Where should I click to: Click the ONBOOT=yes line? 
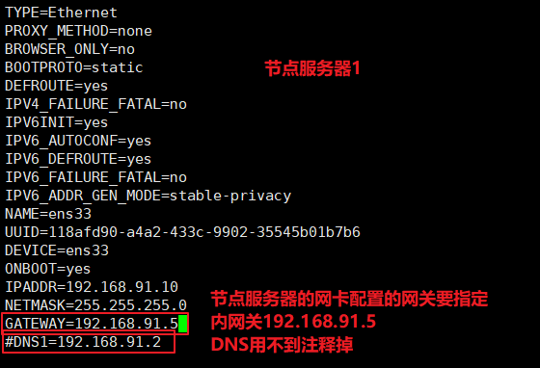[x=48, y=269]
